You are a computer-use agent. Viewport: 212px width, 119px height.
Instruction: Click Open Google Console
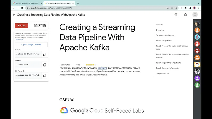click(x=31, y=45)
